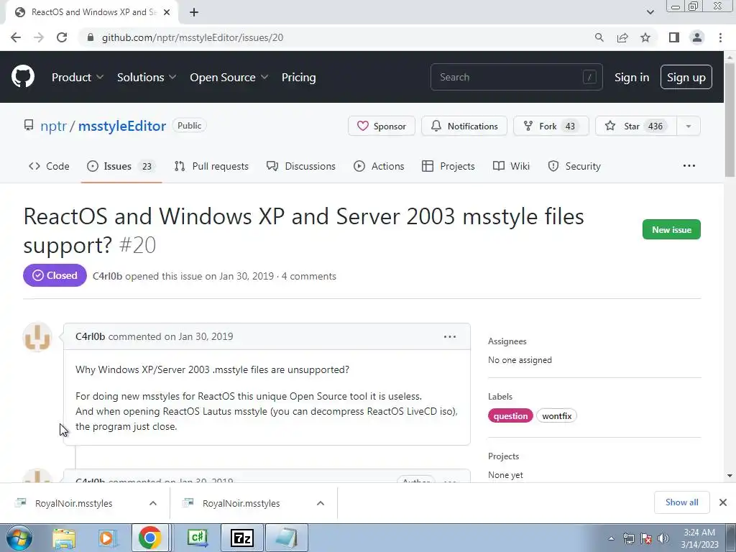Open the nptr owner profile link
Viewport: 736px width, 552px height.
point(53,126)
